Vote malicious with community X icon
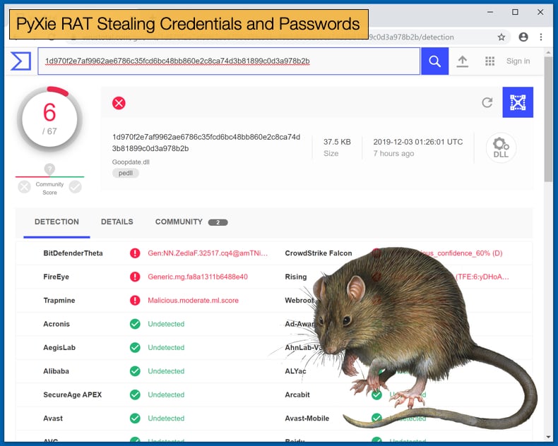The height and width of the screenshot is (446, 558). pos(24,187)
